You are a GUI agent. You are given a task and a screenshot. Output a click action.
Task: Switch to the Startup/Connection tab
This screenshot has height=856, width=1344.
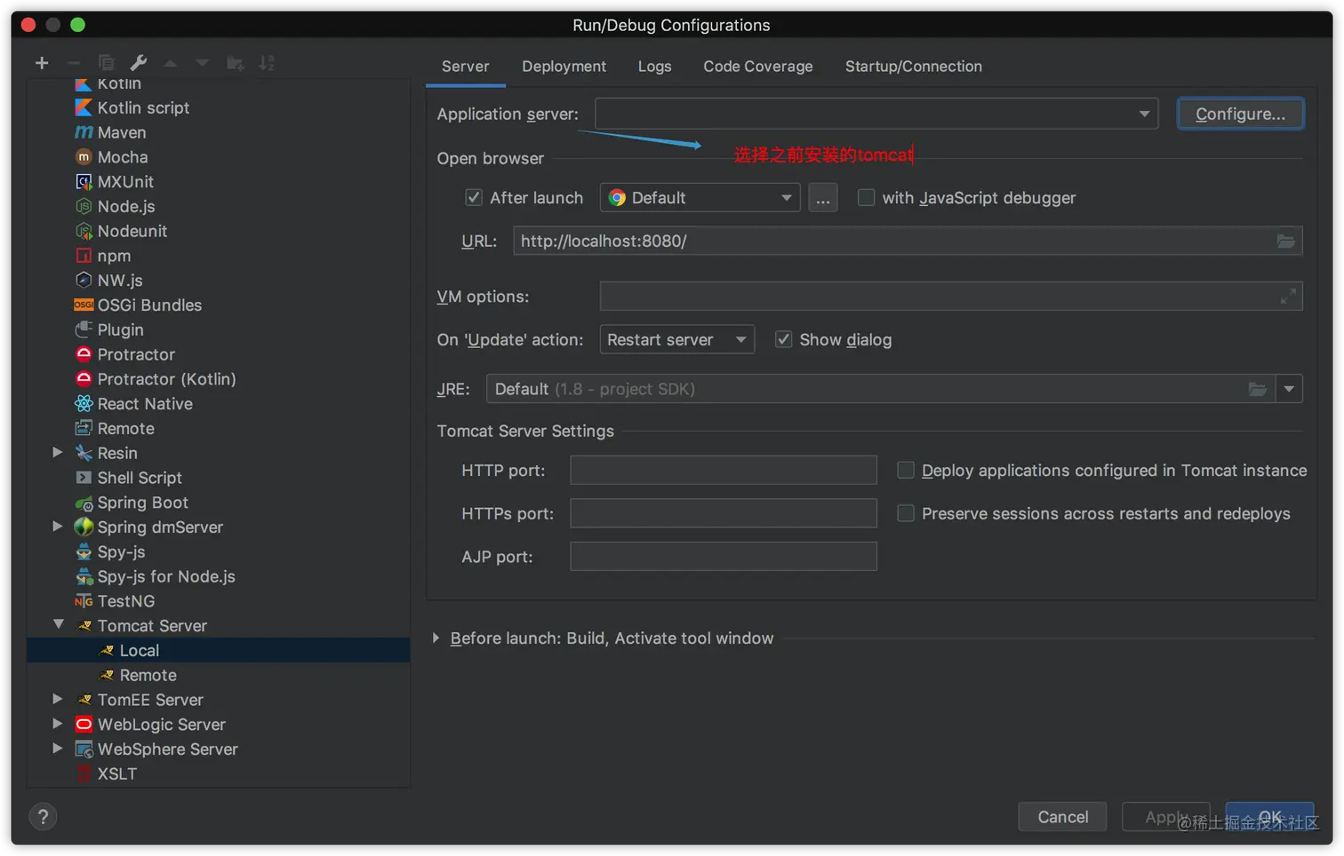tap(914, 67)
